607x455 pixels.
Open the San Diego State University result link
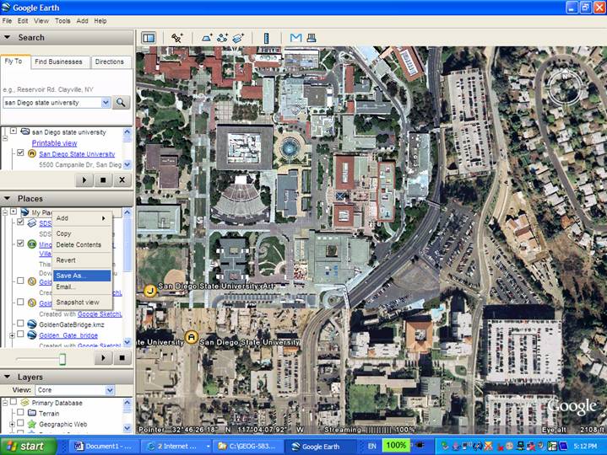[x=77, y=154]
